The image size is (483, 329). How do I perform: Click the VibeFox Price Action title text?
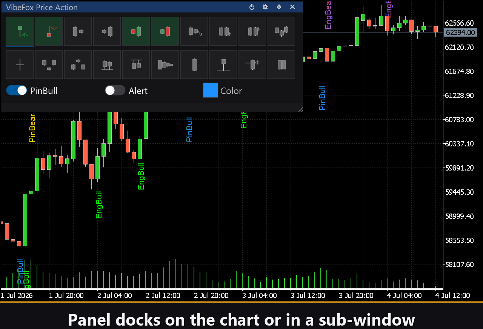[x=42, y=7]
